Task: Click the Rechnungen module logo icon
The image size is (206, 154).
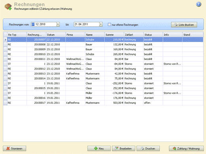Action: pos(8,7)
